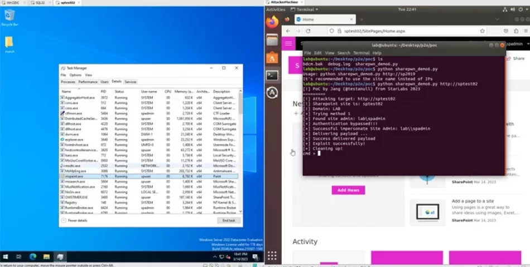The width and height of the screenshot is (530, 267).
Task: Click the network icon in Windows tray
Action: click(221, 257)
